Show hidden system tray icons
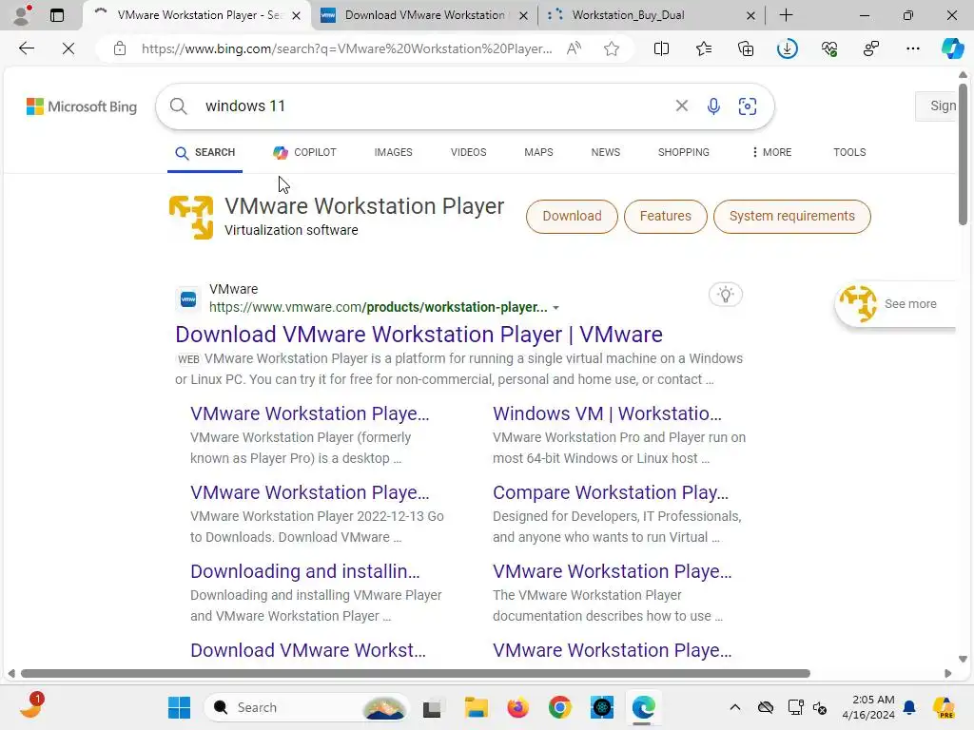The image size is (974, 730). pyautogui.click(x=735, y=707)
